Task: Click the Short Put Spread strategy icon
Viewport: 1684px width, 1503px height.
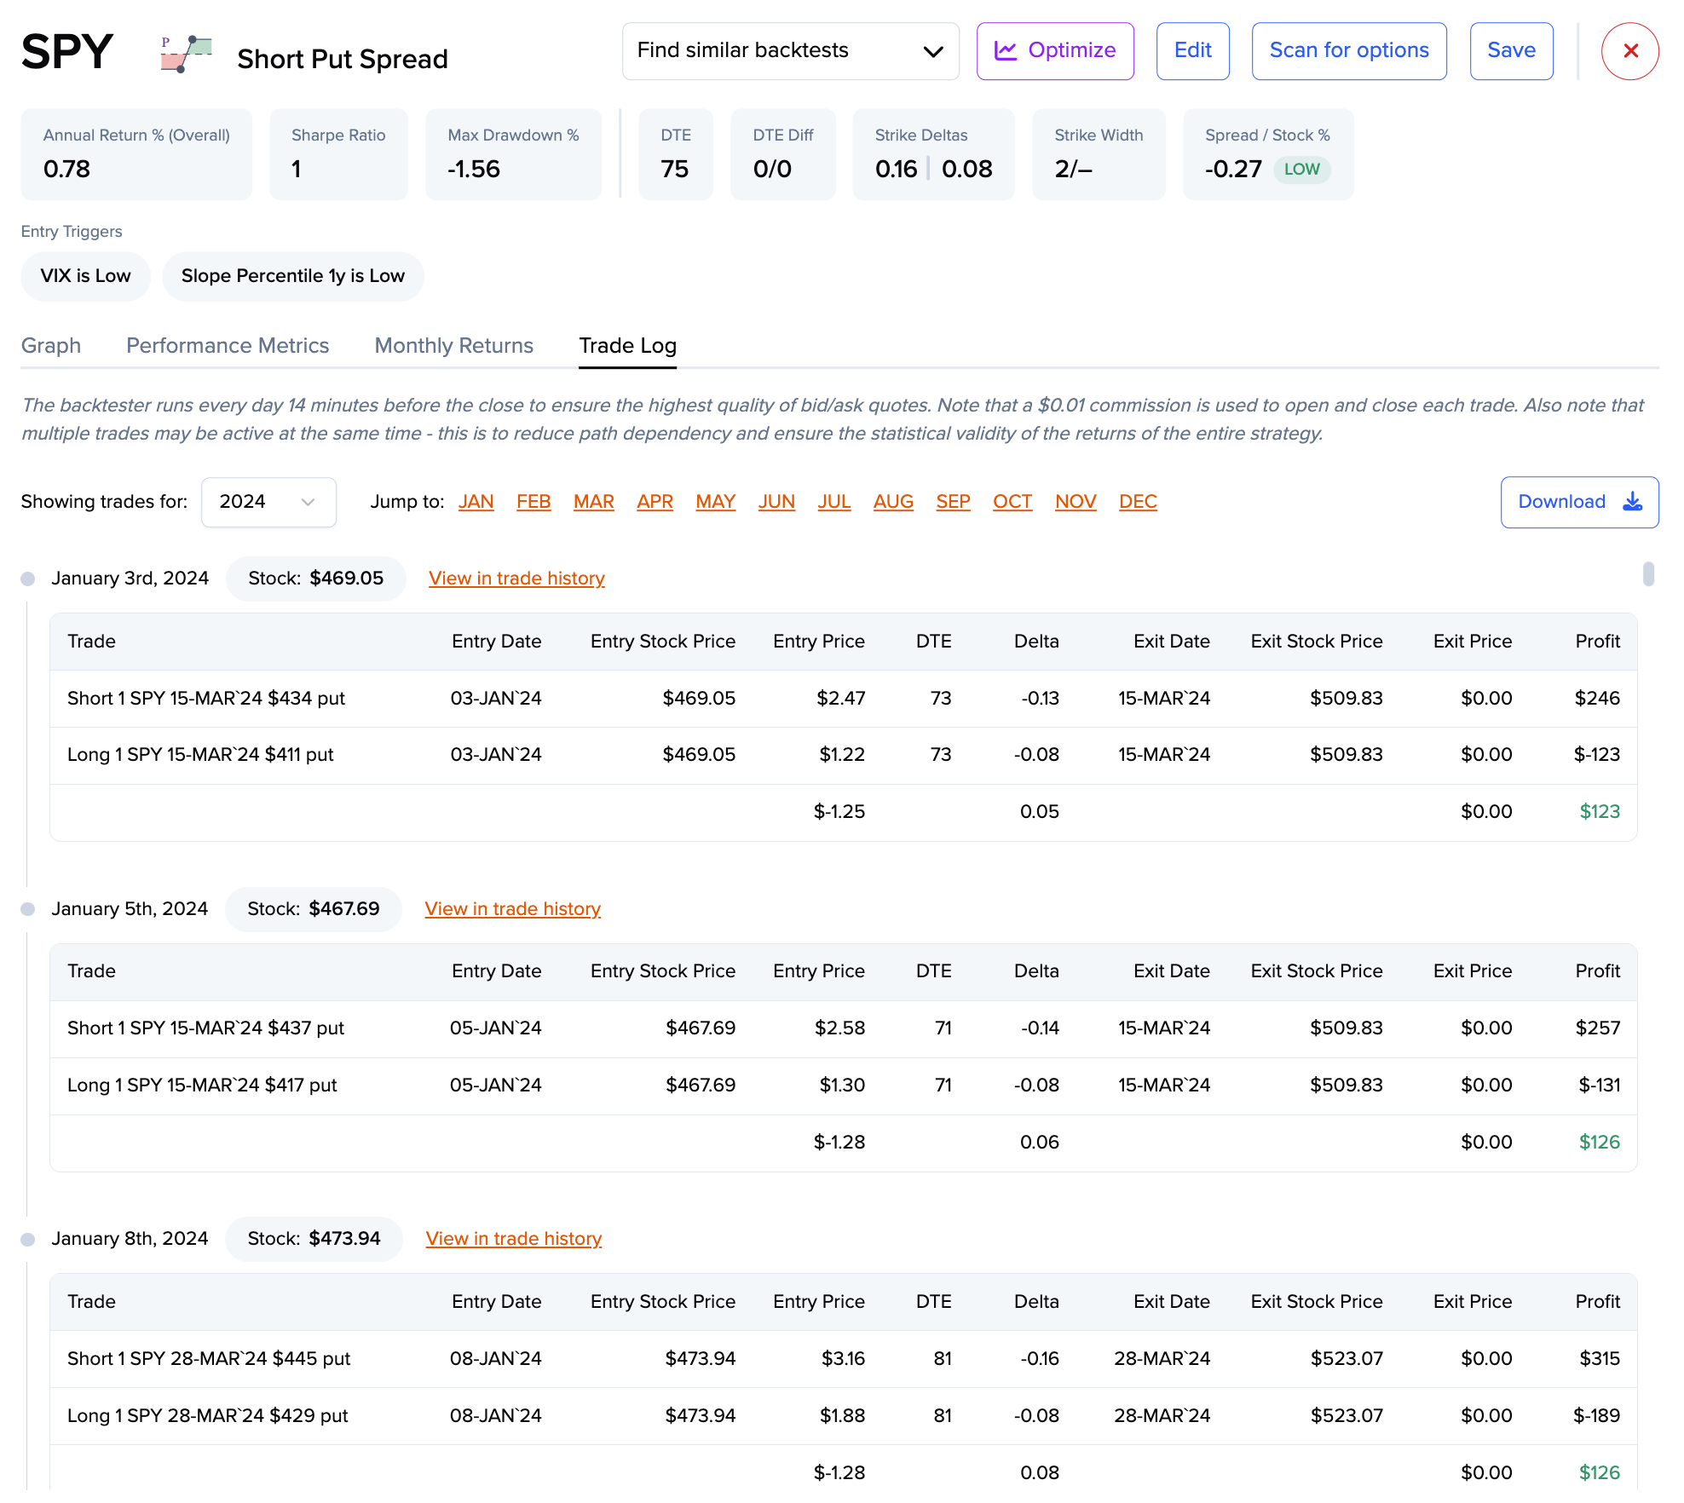Action: (185, 54)
